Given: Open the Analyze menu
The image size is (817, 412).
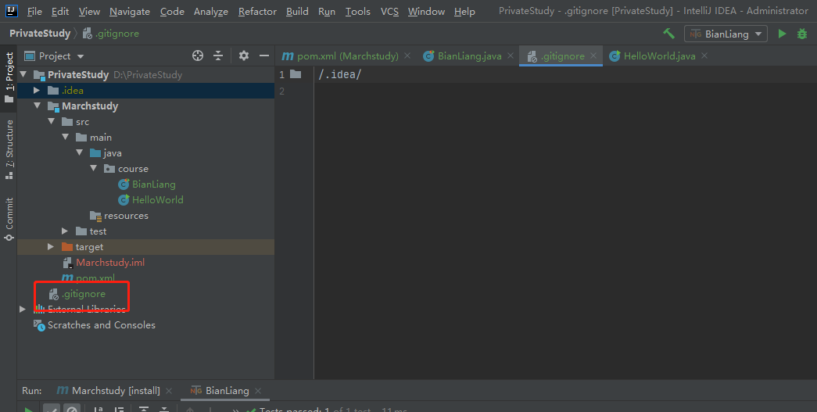Looking at the screenshot, I should [x=211, y=12].
